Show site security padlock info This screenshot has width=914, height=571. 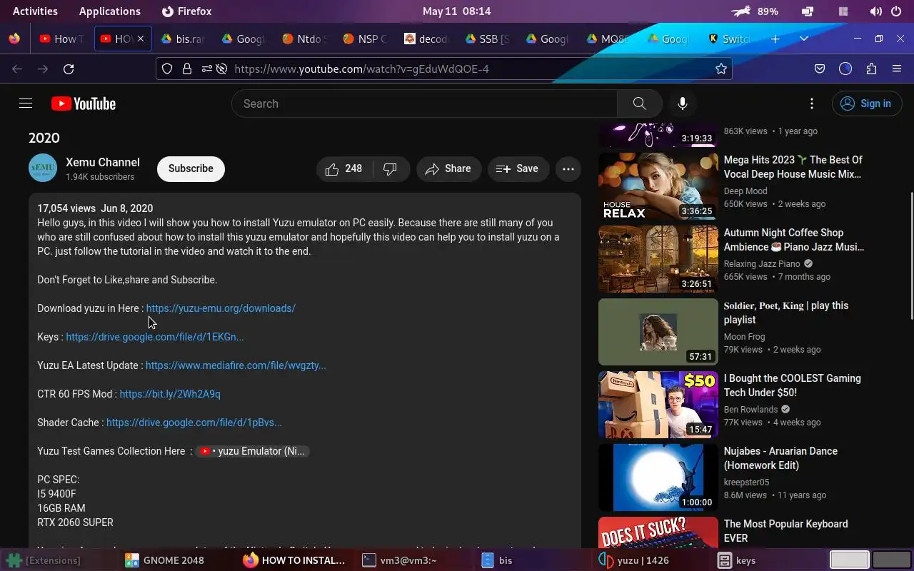tap(187, 69)
